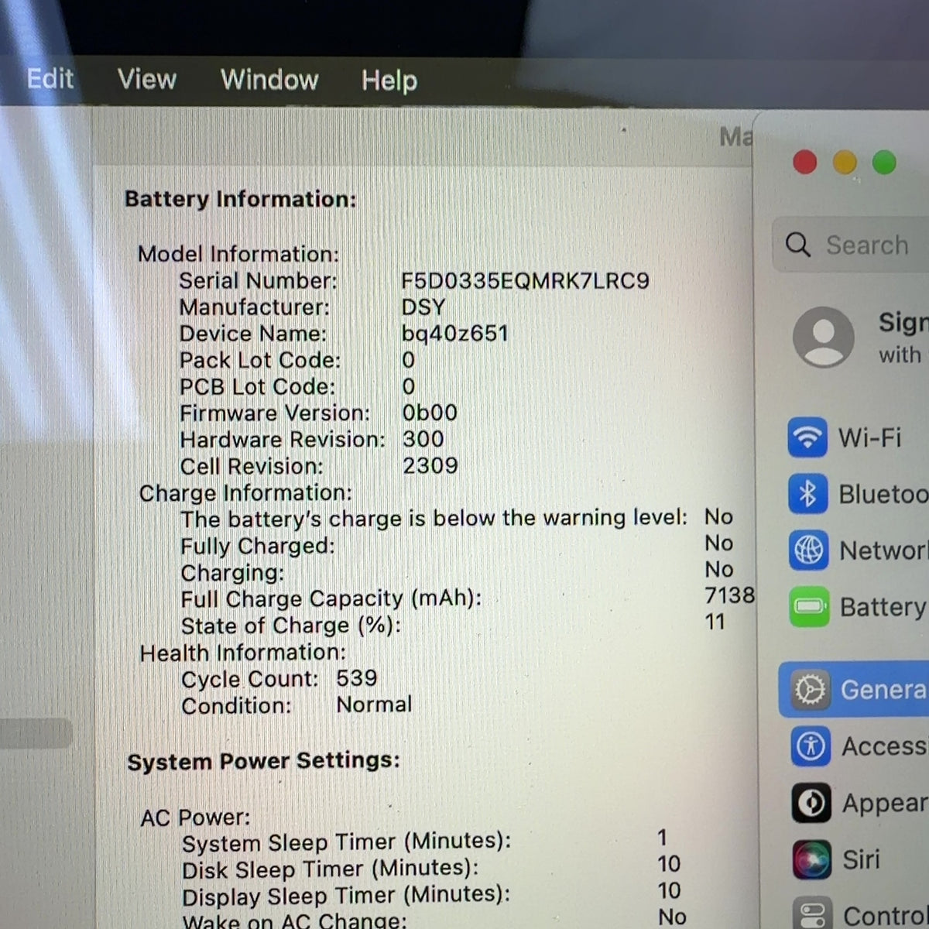Viewport: 929px width, 929px height.
Task: Click the green zoom window button
Action: pyautogui.click(x=884, y=163)
